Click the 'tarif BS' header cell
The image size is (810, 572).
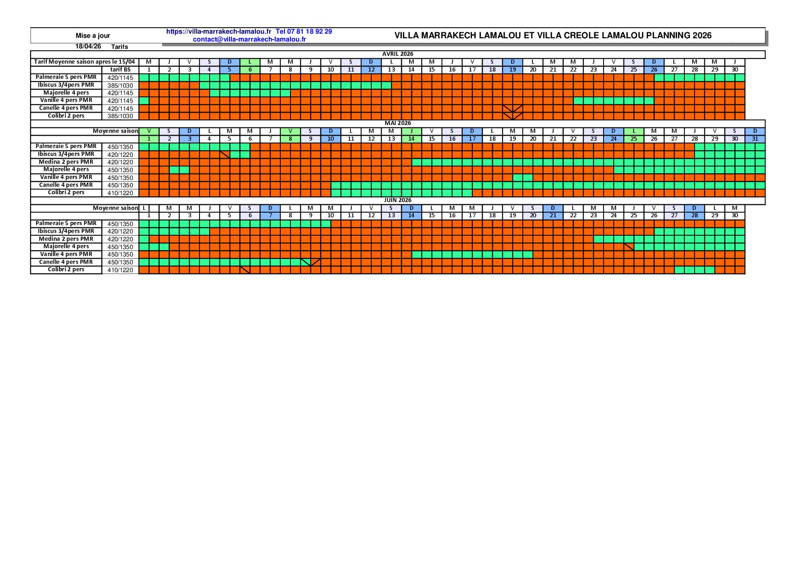tap(120, 70)
